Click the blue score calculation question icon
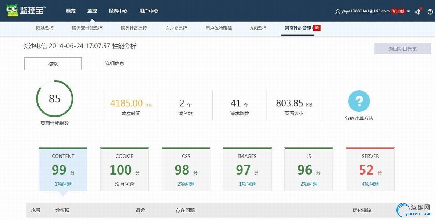 coord(359,101)
